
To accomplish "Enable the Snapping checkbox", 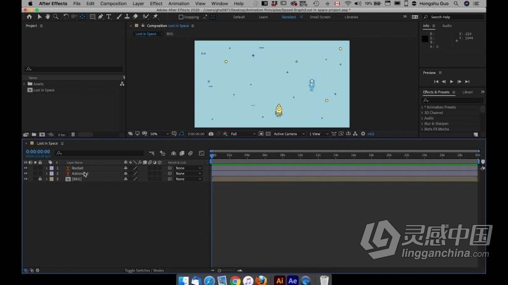I will click(181, 17).
